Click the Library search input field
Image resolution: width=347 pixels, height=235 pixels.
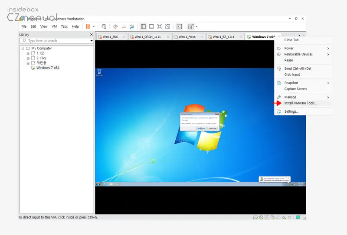click(x=56, y=41)
